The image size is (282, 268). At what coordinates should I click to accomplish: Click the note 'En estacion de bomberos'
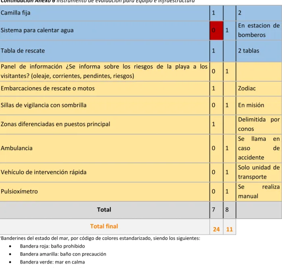tap(259, 30)
